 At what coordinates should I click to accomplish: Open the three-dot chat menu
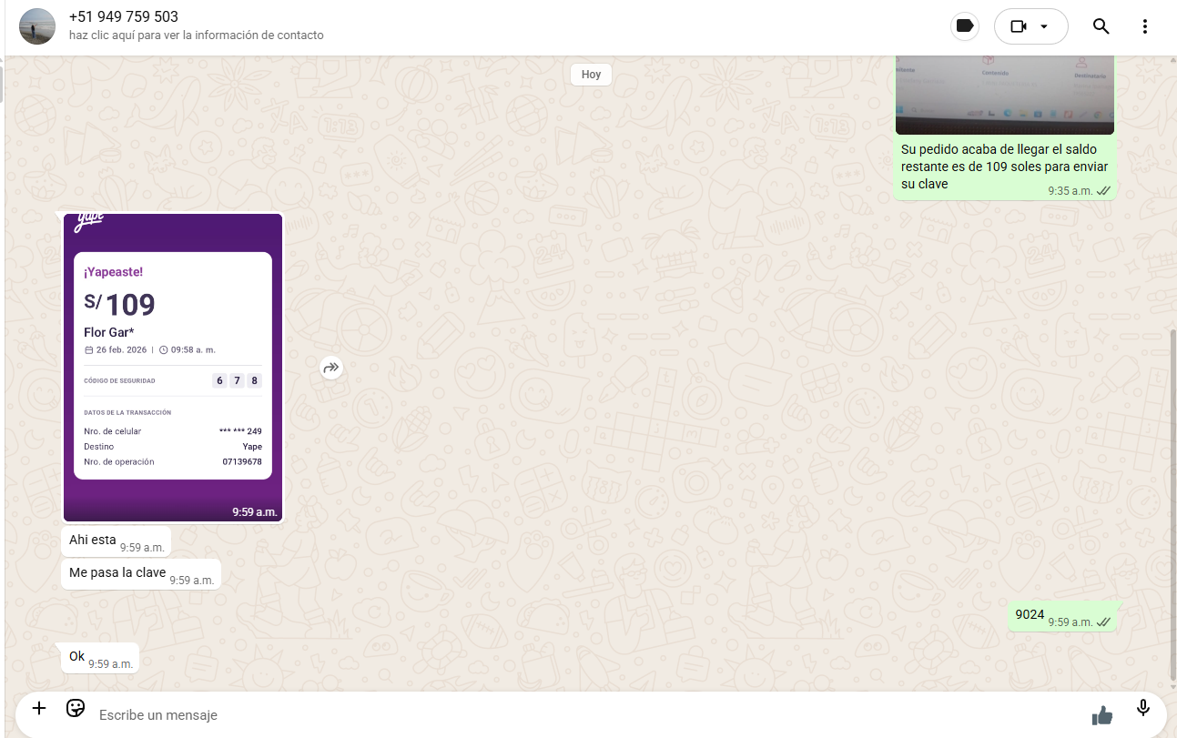(1145, 26)
